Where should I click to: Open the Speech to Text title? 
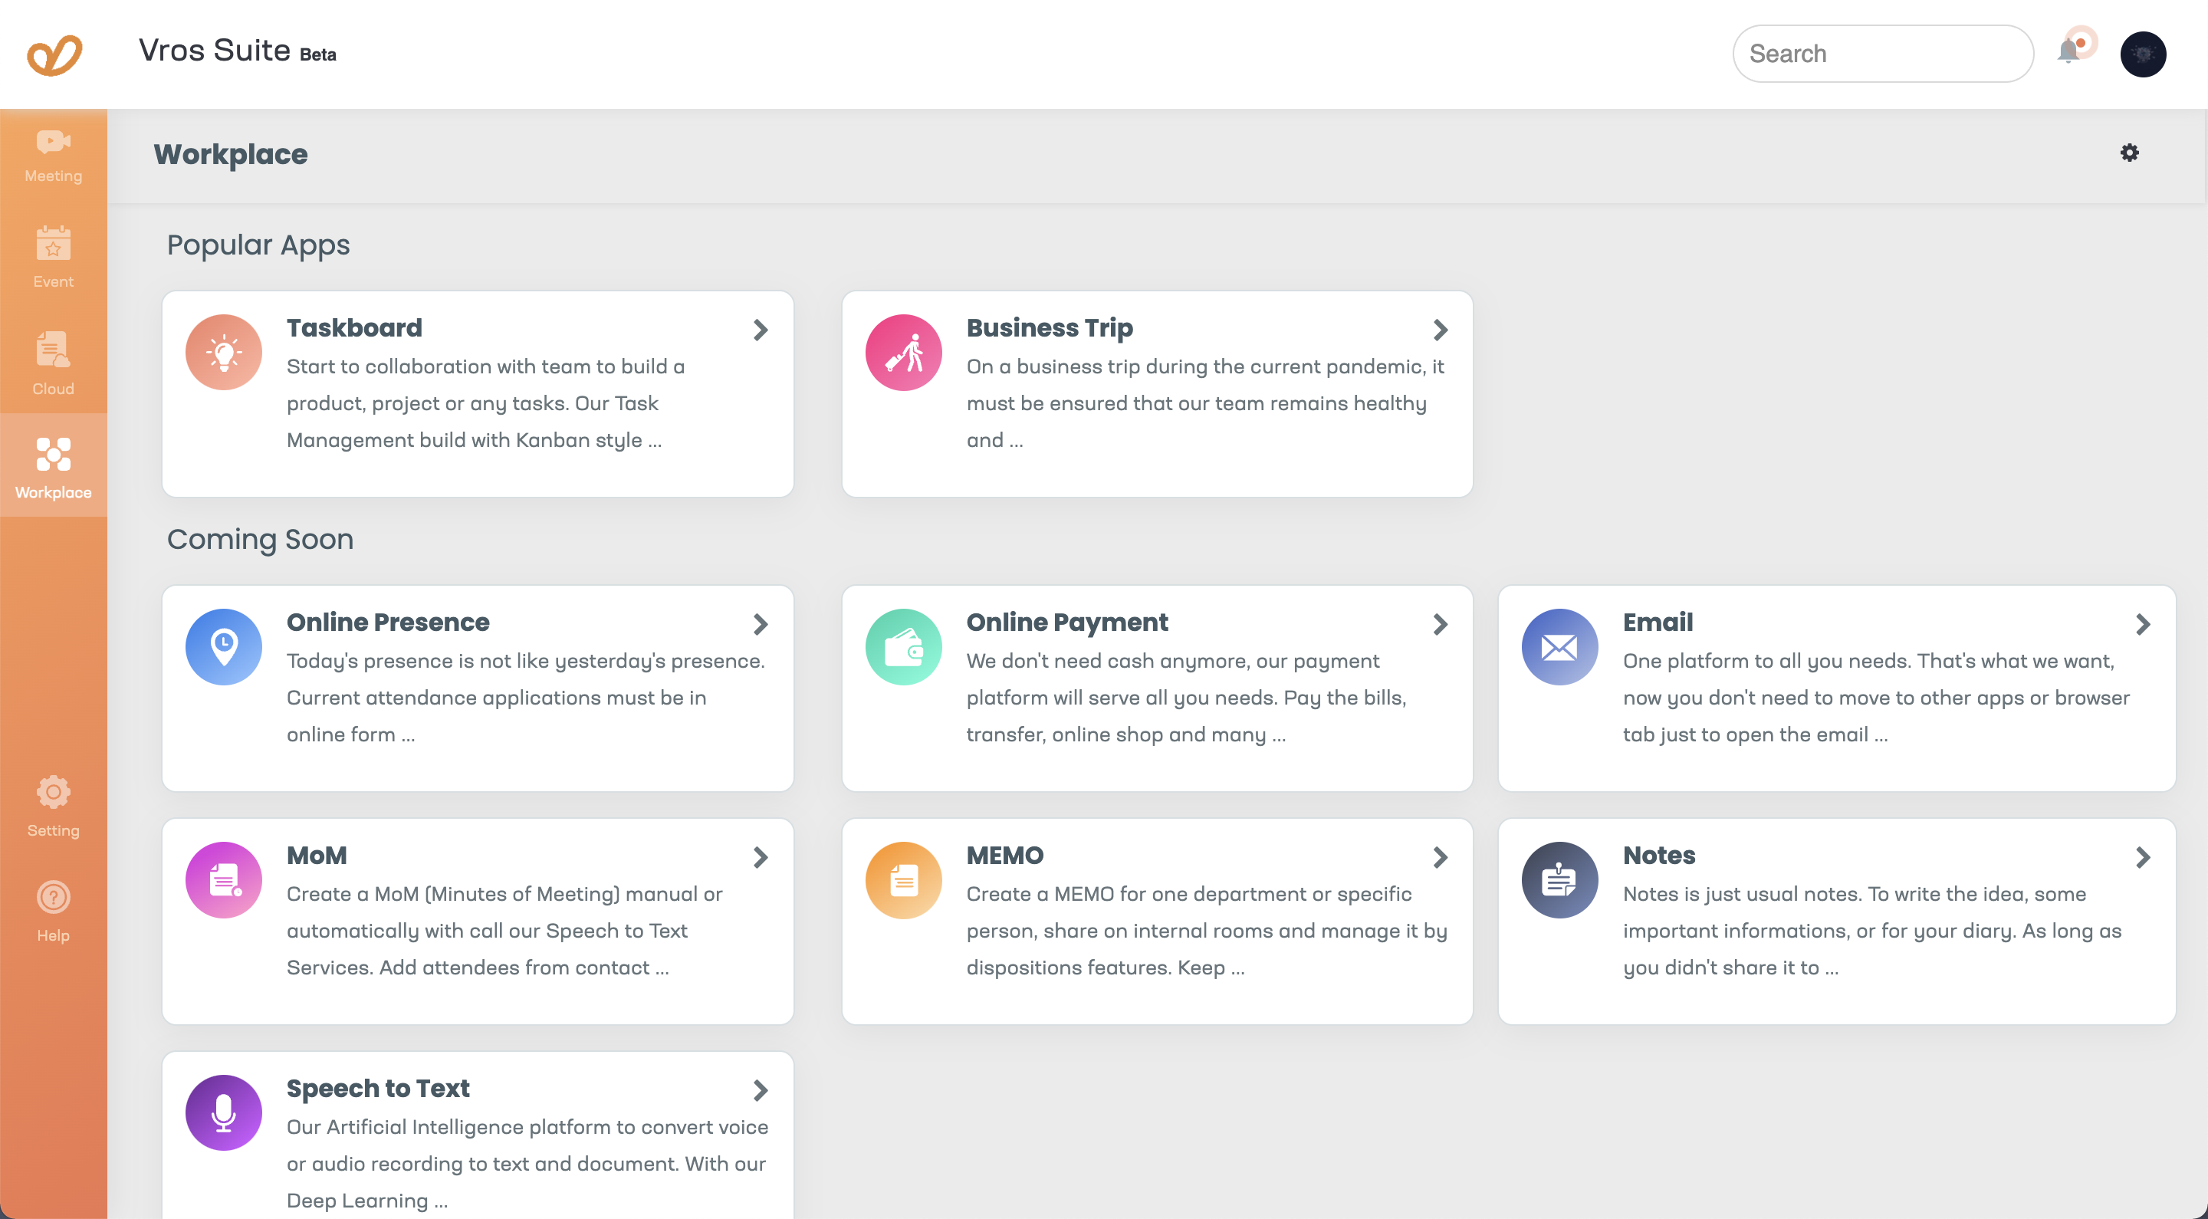[377, 1089]
